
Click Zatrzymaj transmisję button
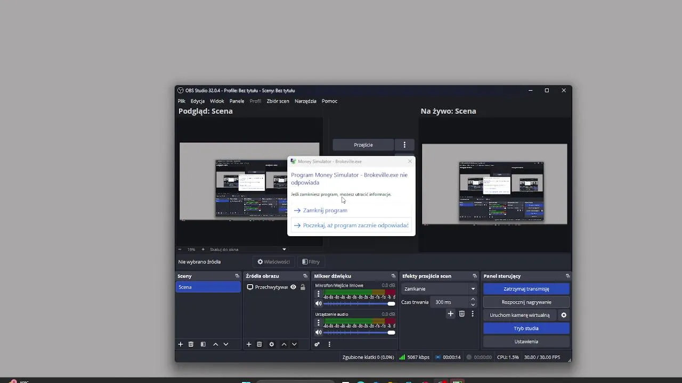tap(526, 289)
